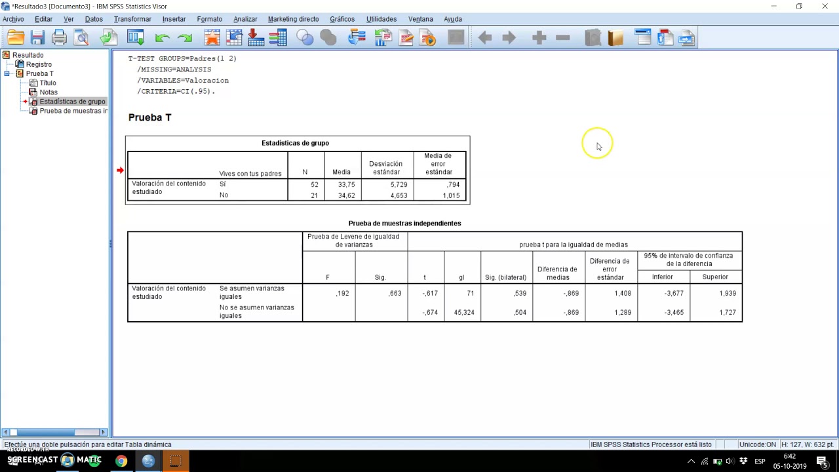Save the output document with the disk icon

pyautogui.click(x=37, y=38)
